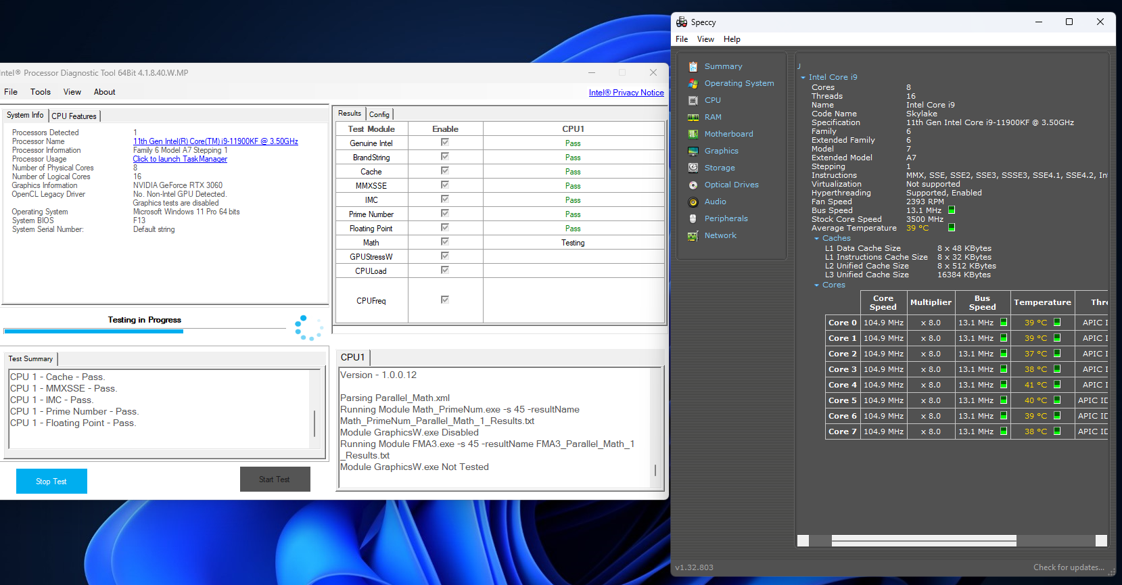Click the Motherboard icon in Speccy sidebar

(x=693, y=134)
